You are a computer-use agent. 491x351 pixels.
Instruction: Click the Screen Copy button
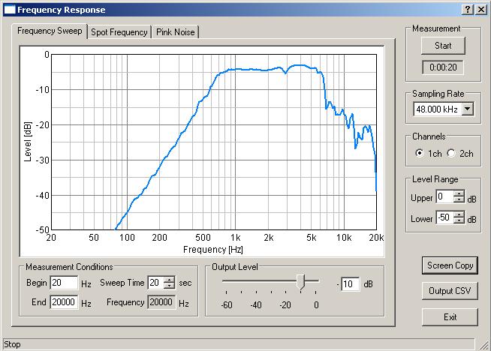tap(450, 265)
